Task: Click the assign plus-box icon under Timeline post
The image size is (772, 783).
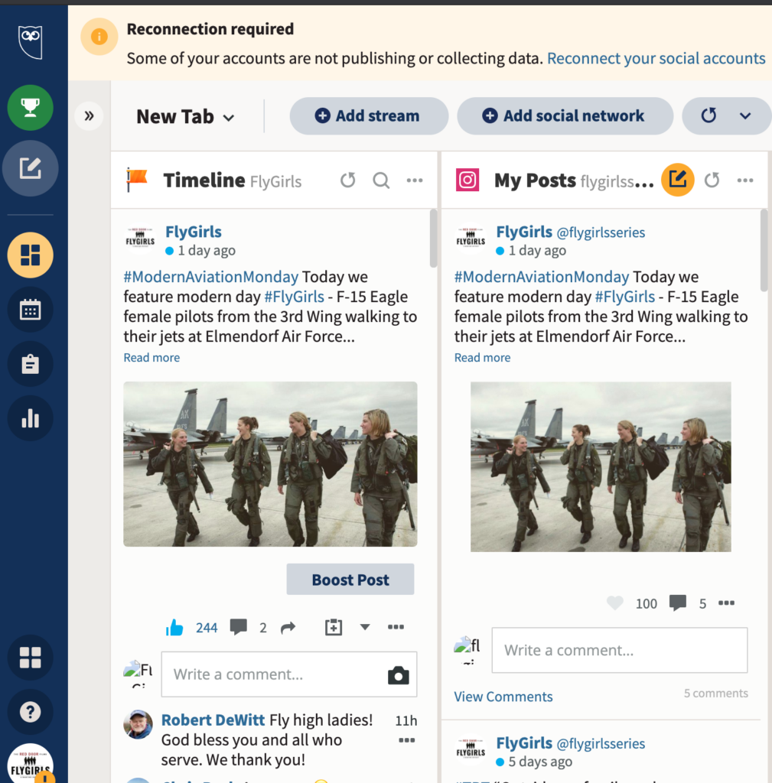Action: tap(334, 627)
